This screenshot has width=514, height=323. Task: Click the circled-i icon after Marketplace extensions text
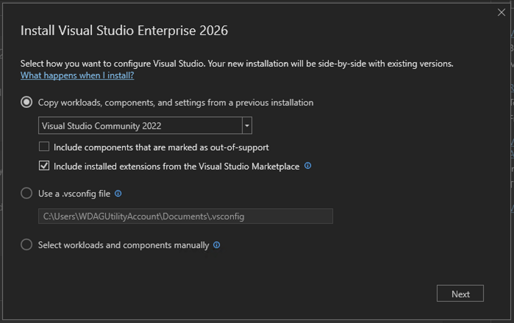coord(307,166)
